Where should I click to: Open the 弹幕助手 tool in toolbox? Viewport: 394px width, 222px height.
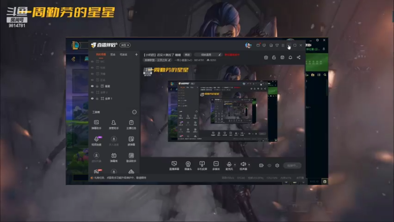pos(96,125)
